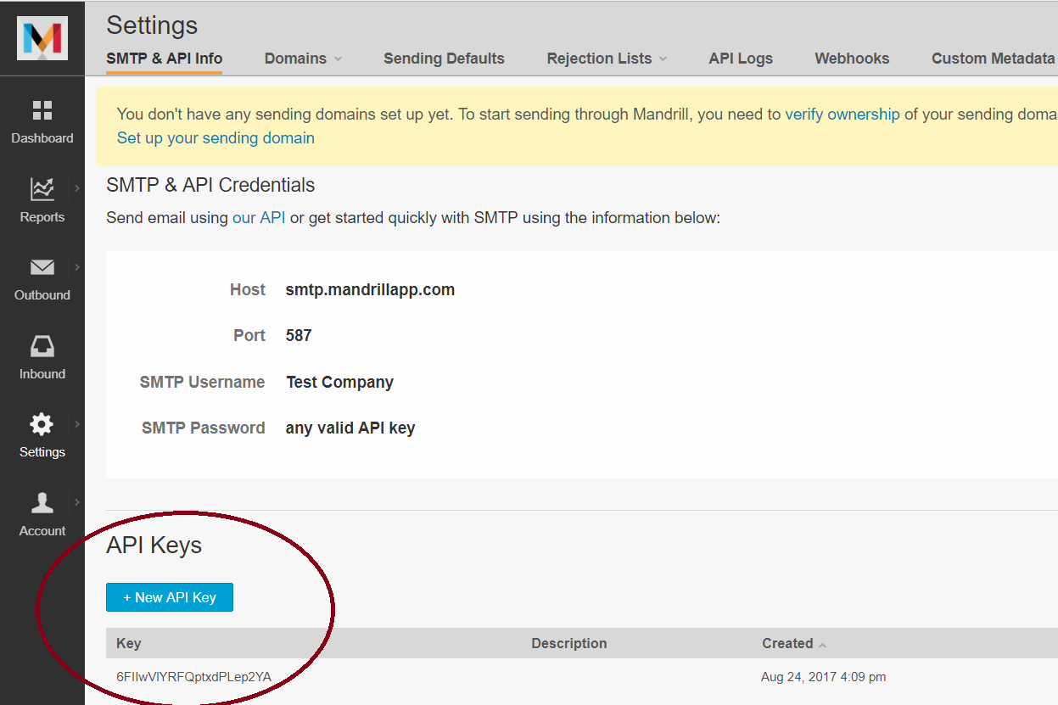The width and height of the screenshot is (1058, 705).
Task: Click the SMTP Username field label
Action: (x=203, y=383)
